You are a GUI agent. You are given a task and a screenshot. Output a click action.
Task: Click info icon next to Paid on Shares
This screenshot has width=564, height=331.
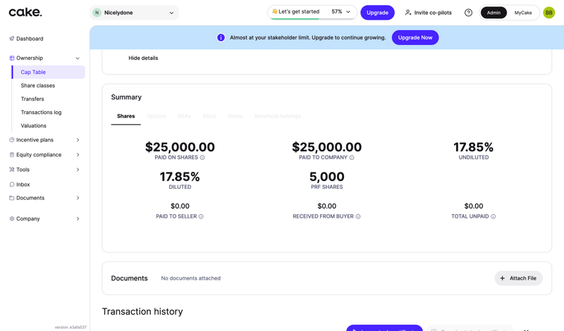pyautogui.click(x=202, y=158)
